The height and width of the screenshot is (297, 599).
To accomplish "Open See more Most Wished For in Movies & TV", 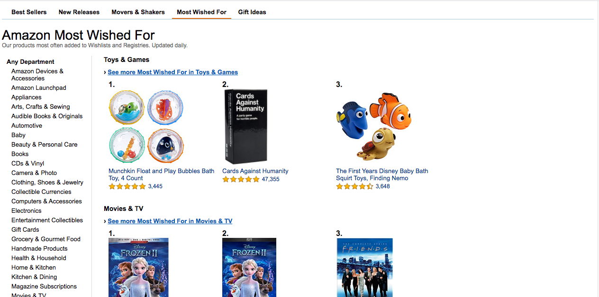I will tap(170, 221).
